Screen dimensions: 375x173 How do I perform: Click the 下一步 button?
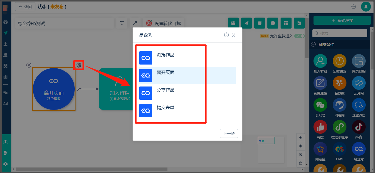(x=229, y=133)
